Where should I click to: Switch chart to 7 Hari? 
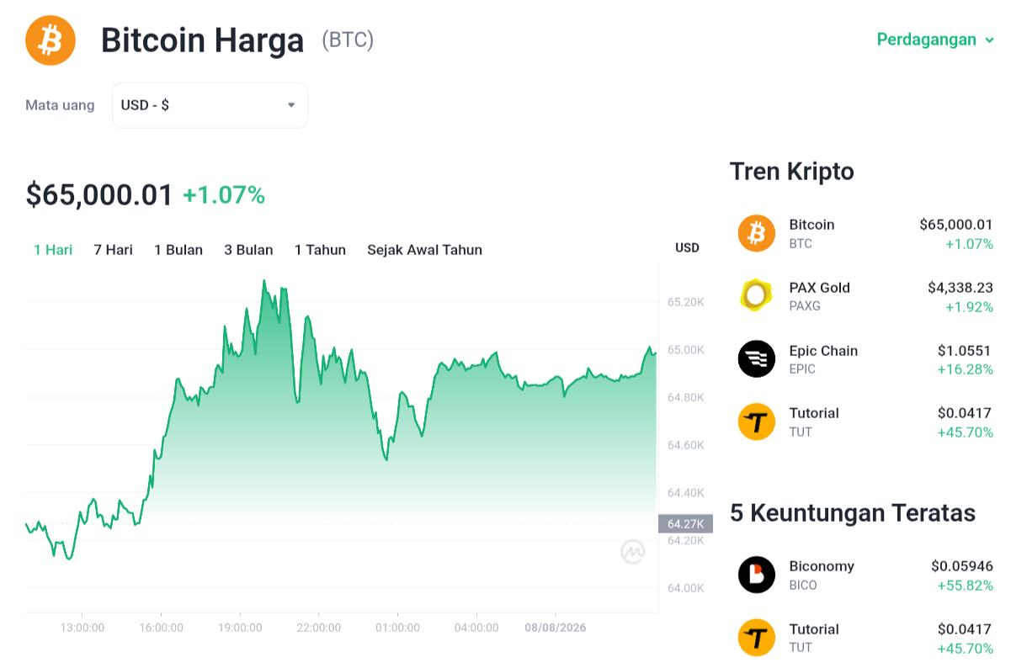[113, 250]
